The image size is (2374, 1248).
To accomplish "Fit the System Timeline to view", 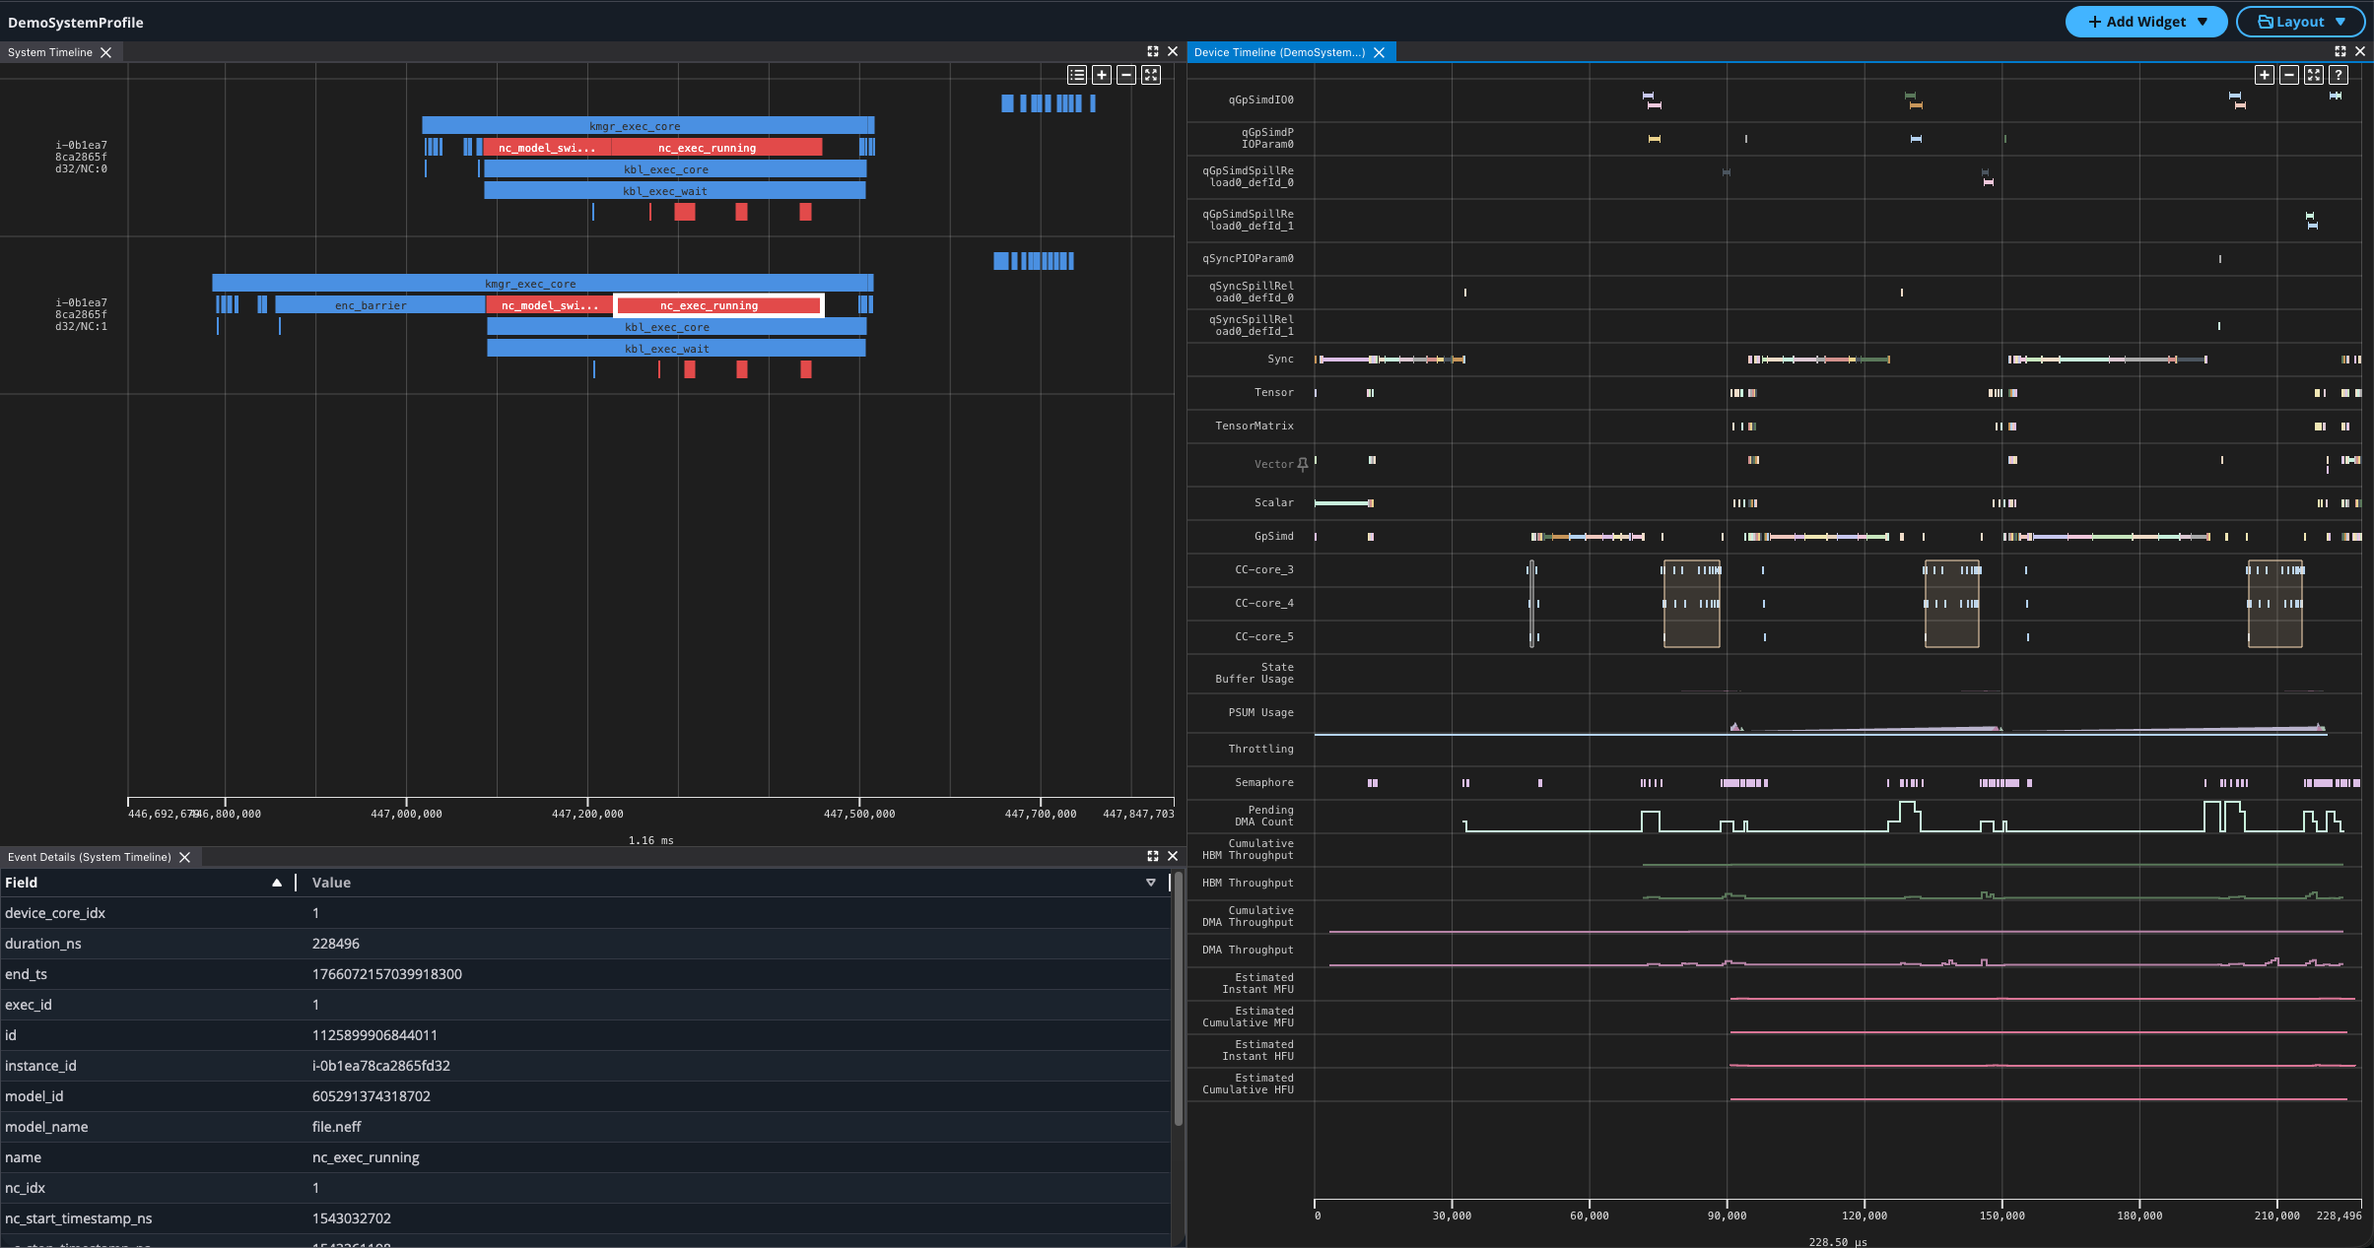I will point(1151,75).
